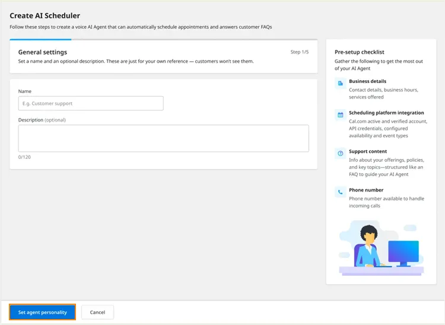The height and width of the screenshot is (325, 445).
Task: Select the 'Step 1/5' indicator text
Action: [x=300, y=52]
